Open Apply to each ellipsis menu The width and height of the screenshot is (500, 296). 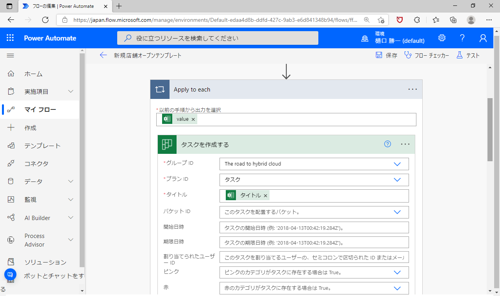point(412,89)
